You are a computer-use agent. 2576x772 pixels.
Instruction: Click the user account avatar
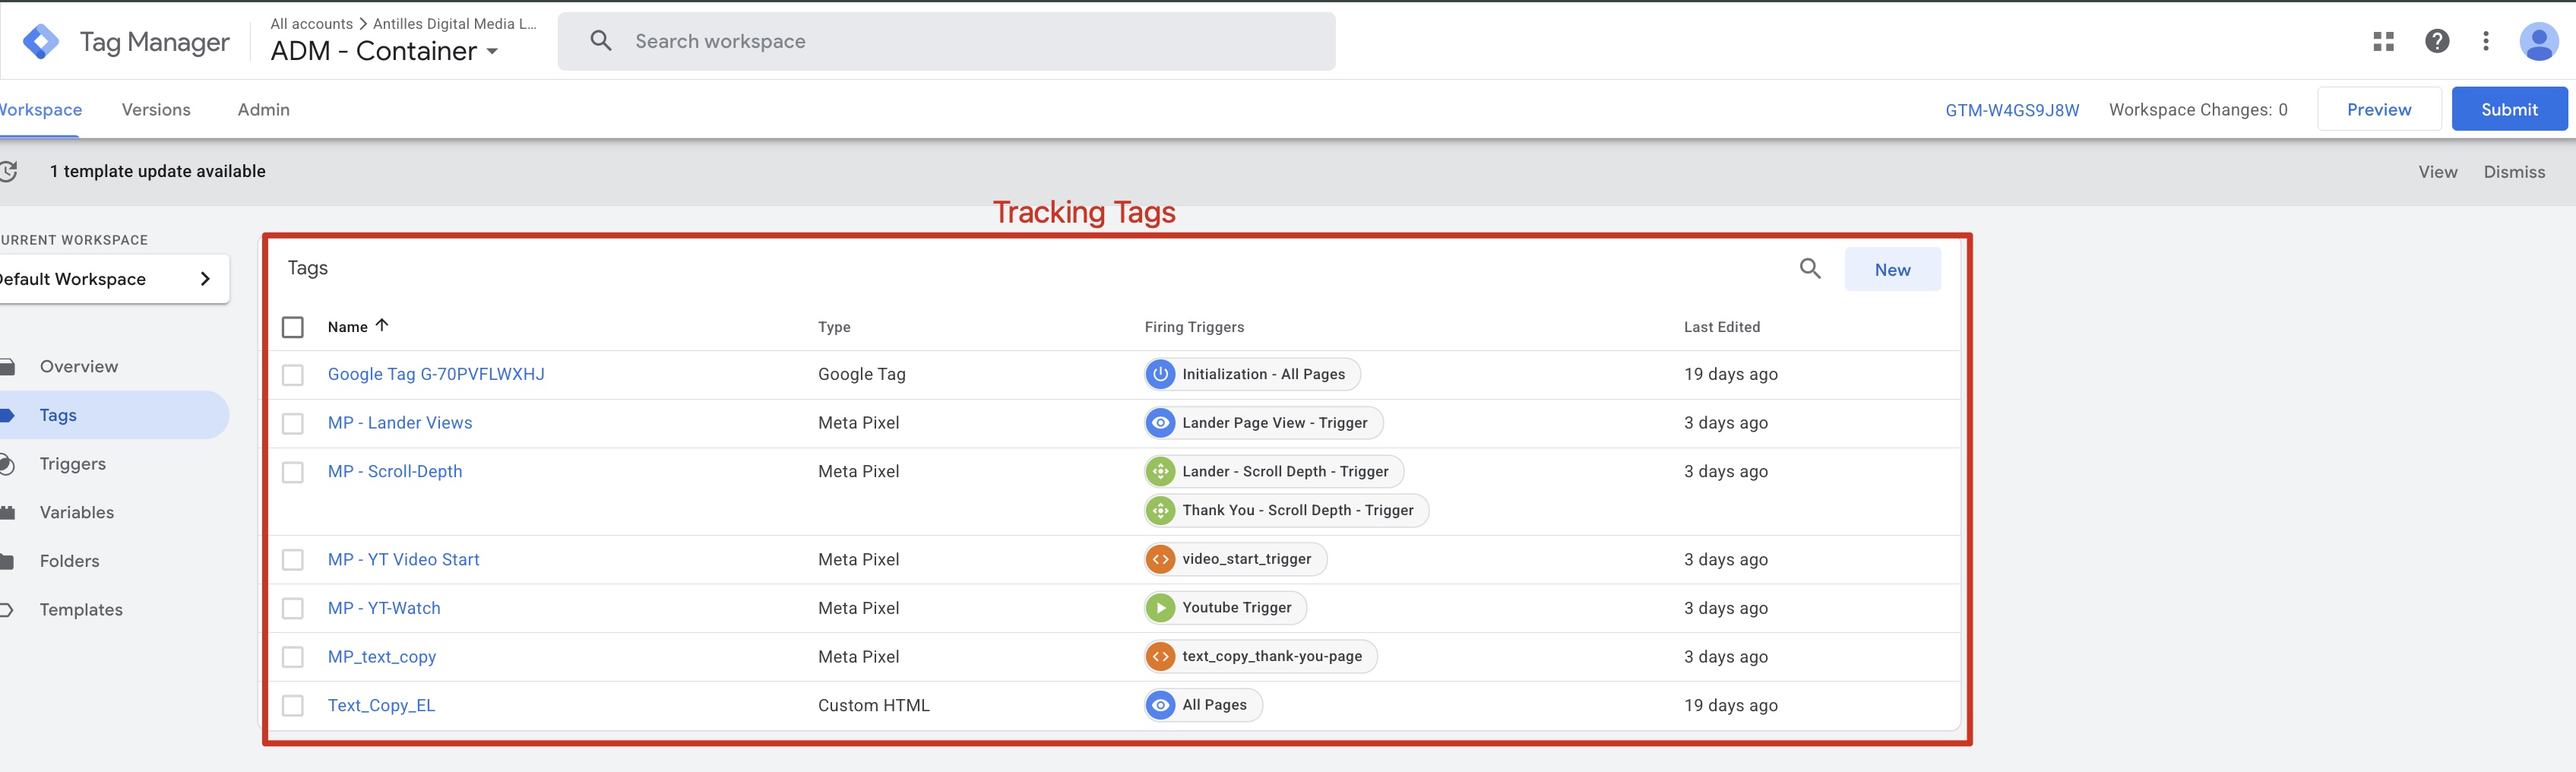click(x=2538, y=41)
